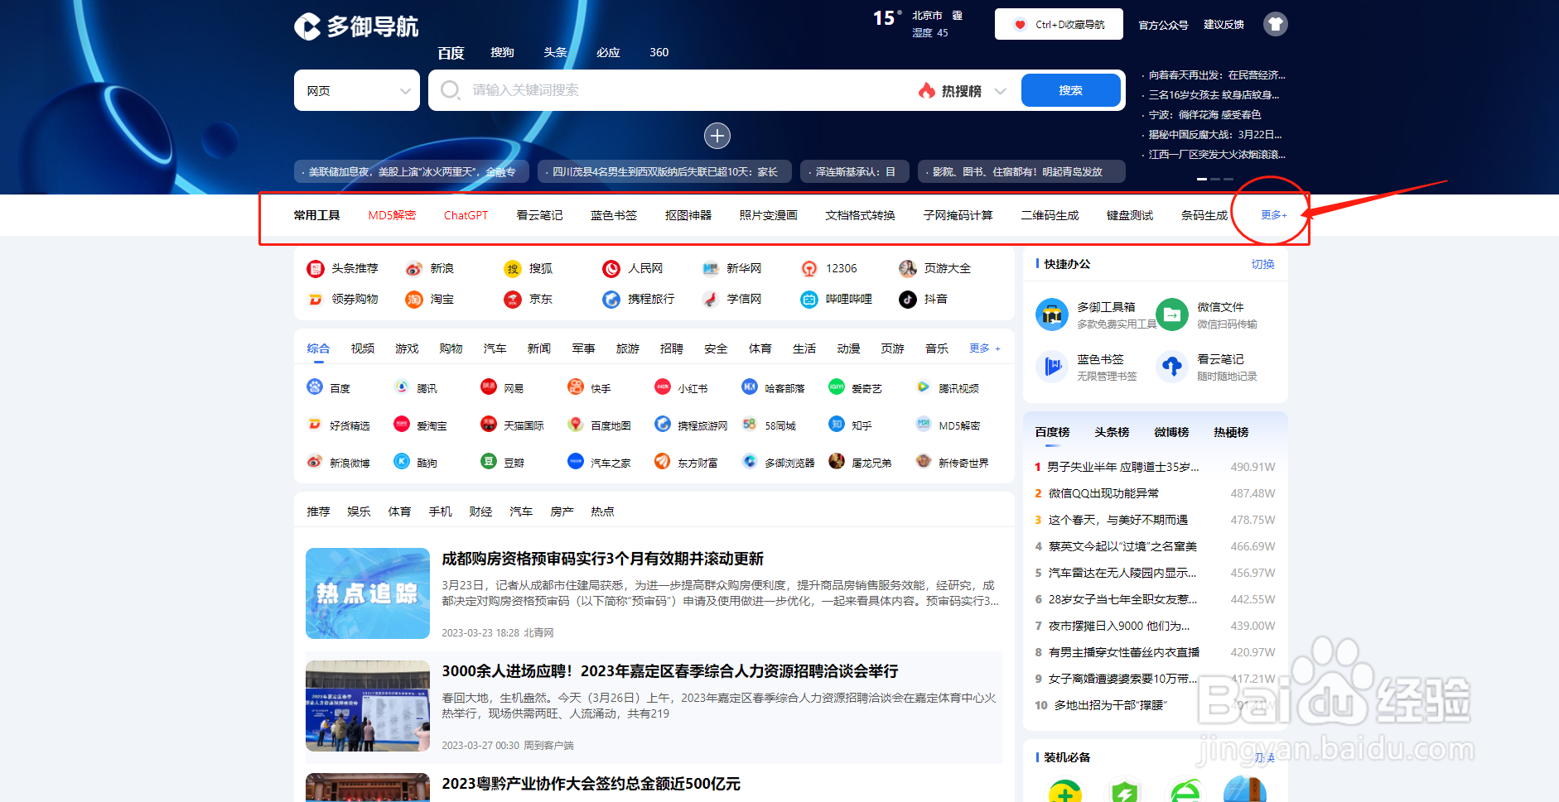Switch to the 热梗榜 ranking tab

coord(1231,432)
